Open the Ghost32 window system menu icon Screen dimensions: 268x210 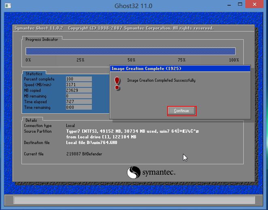click(6, 6)
